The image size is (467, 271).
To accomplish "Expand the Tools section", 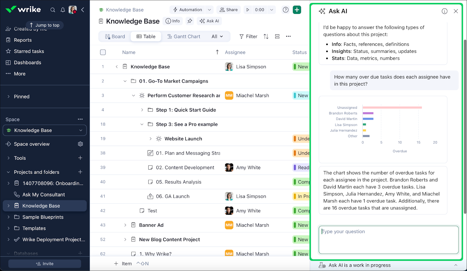I will (8, 158).
